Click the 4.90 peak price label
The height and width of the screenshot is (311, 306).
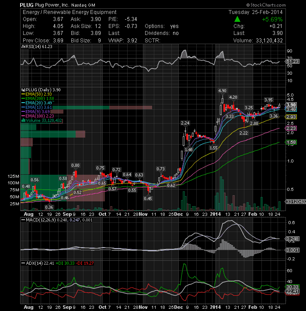(x=222, y=91)
